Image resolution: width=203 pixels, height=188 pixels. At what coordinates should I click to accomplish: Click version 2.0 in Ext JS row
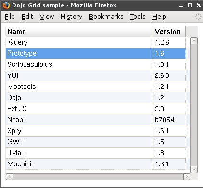click(169, 109)
